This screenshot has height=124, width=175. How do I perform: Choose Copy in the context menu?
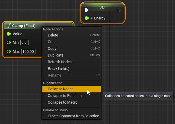[72, 49]
